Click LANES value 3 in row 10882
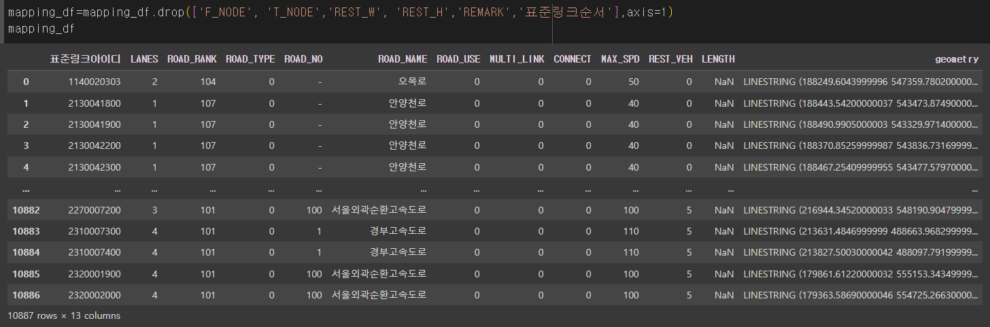Viewport: 990px width, 327px height. tap(156, 211)
